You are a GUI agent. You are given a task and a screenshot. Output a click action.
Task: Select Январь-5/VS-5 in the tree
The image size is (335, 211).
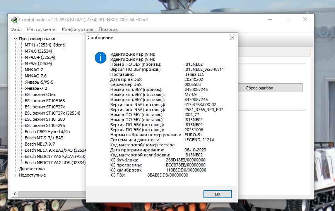[x=39, y=82]
